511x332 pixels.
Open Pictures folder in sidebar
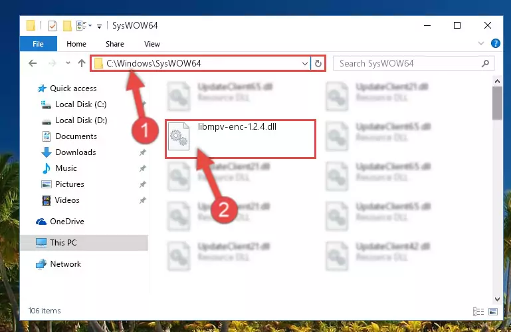70,184
